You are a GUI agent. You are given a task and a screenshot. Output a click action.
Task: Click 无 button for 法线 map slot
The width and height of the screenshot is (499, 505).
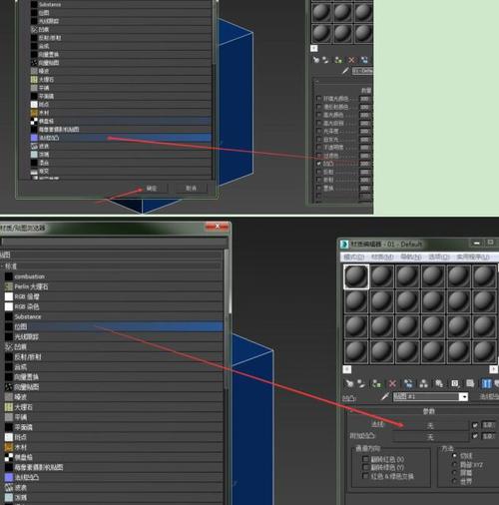pyautogui.click(x=430, y=425)
